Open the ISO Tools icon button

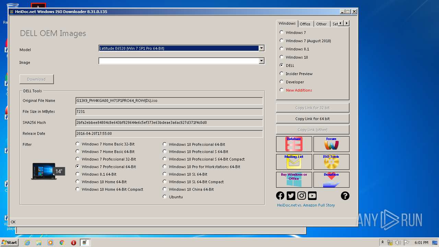tap(331, 162)
